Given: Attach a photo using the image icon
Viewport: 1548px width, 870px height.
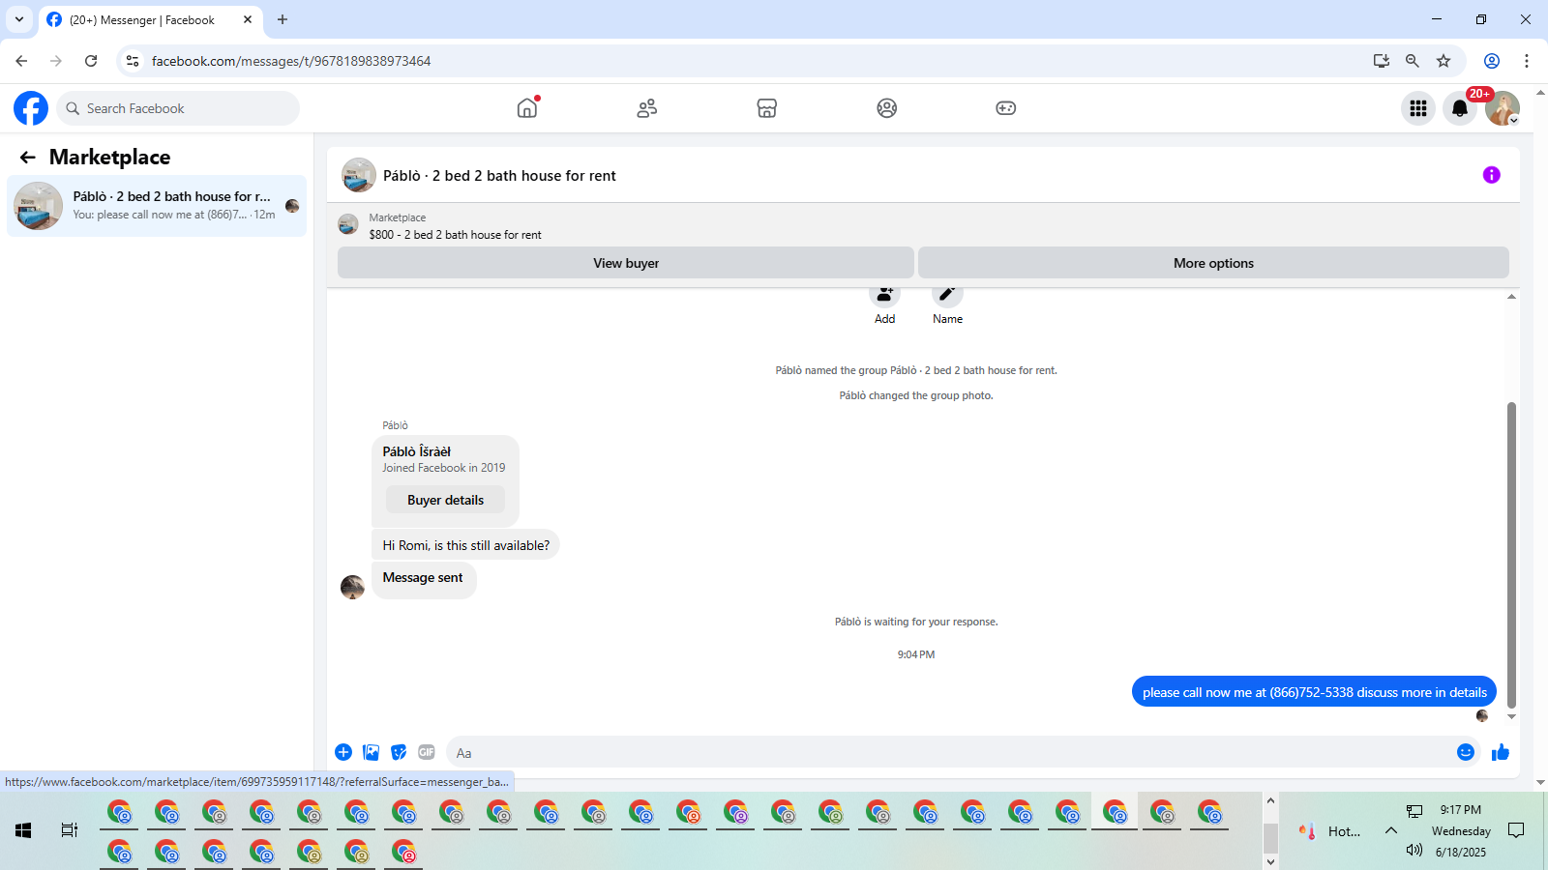Looking at the screenshot, I should (x=371, y=752).
